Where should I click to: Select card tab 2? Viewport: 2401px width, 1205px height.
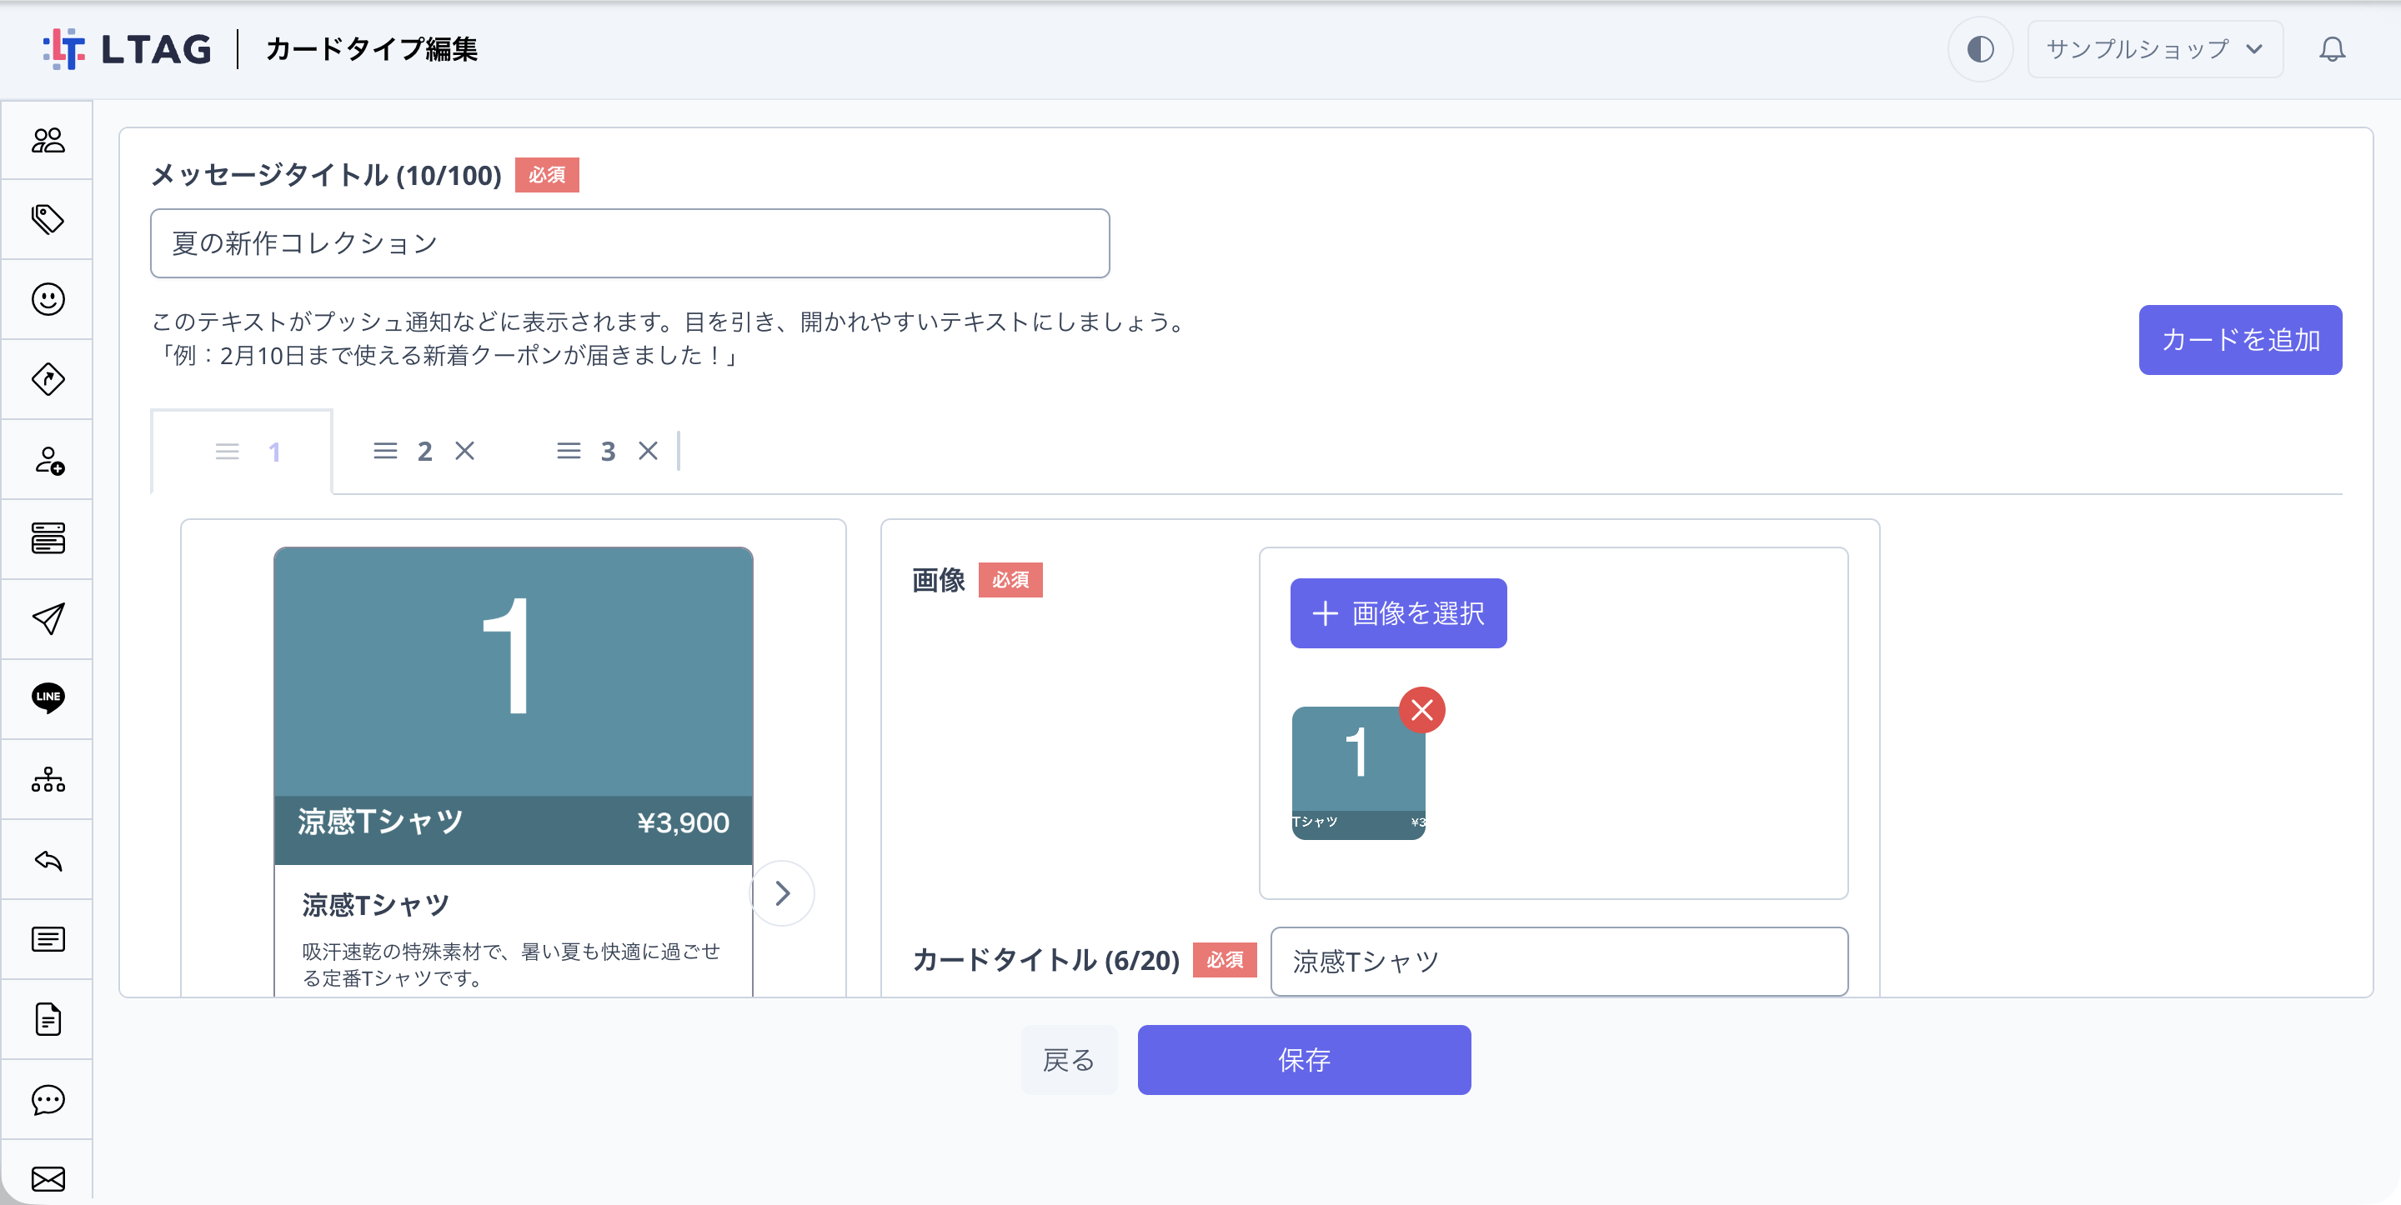(425, 452)
